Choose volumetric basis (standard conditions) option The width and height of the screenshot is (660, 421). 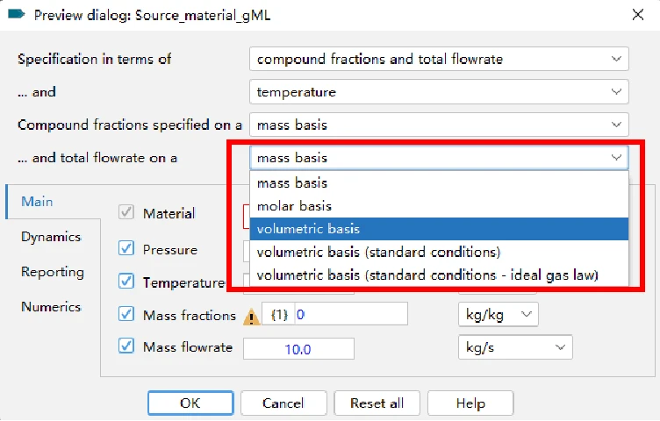439,252
